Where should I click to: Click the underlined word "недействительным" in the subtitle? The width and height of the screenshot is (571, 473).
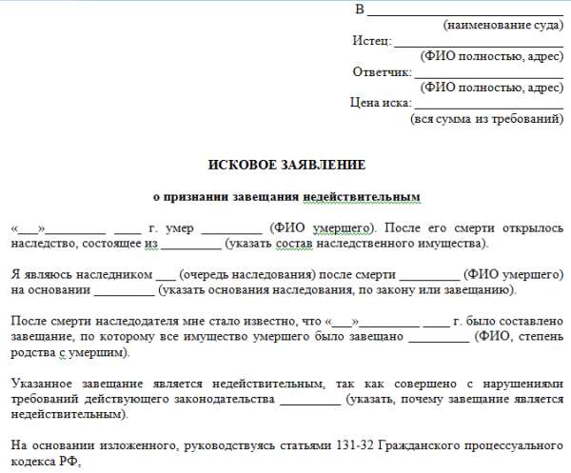pos(362,197)
